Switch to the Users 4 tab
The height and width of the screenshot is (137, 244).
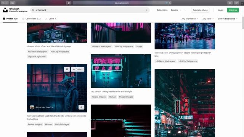coord(51,19)
